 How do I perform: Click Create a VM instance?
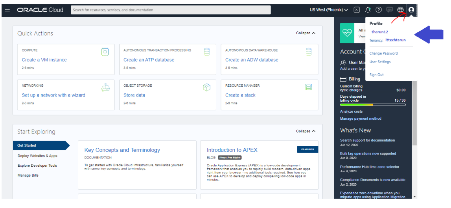click(x=44, y=60)
